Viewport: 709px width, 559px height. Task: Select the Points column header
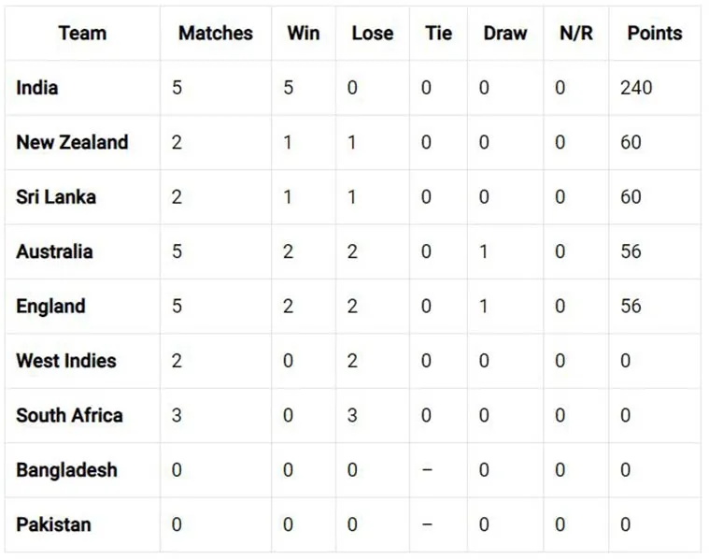pos(655,33)
